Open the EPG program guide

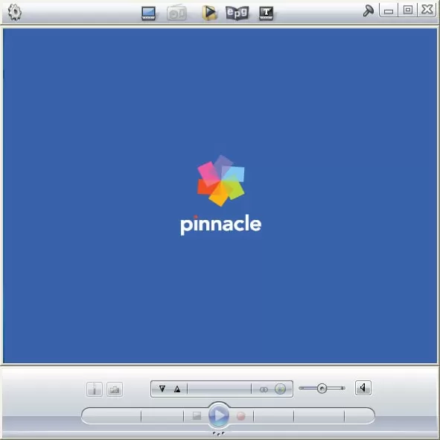237,13
